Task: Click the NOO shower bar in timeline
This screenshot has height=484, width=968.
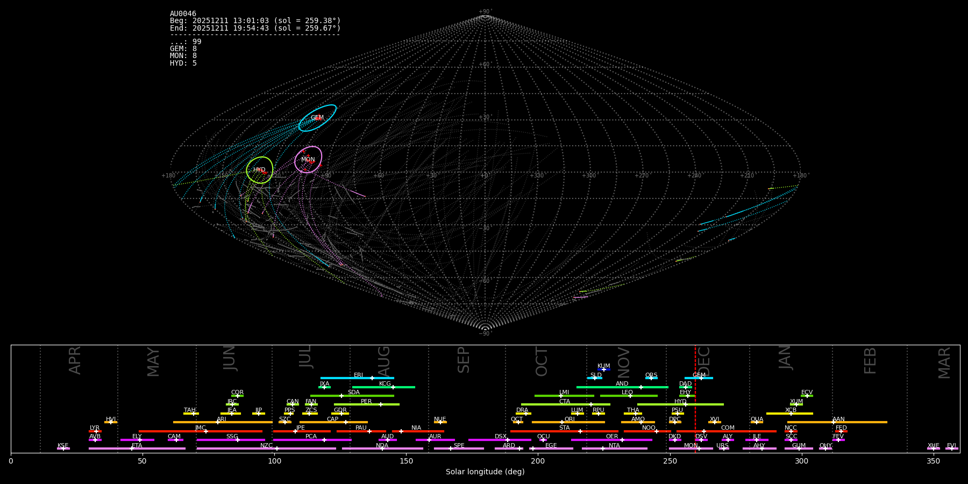Action: 647,431
